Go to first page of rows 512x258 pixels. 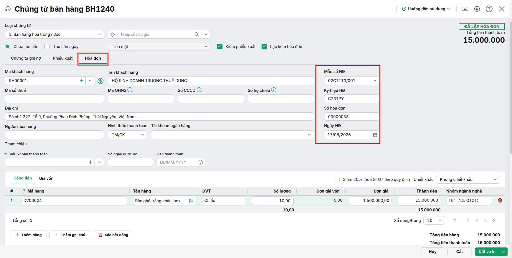coord(468,221)
